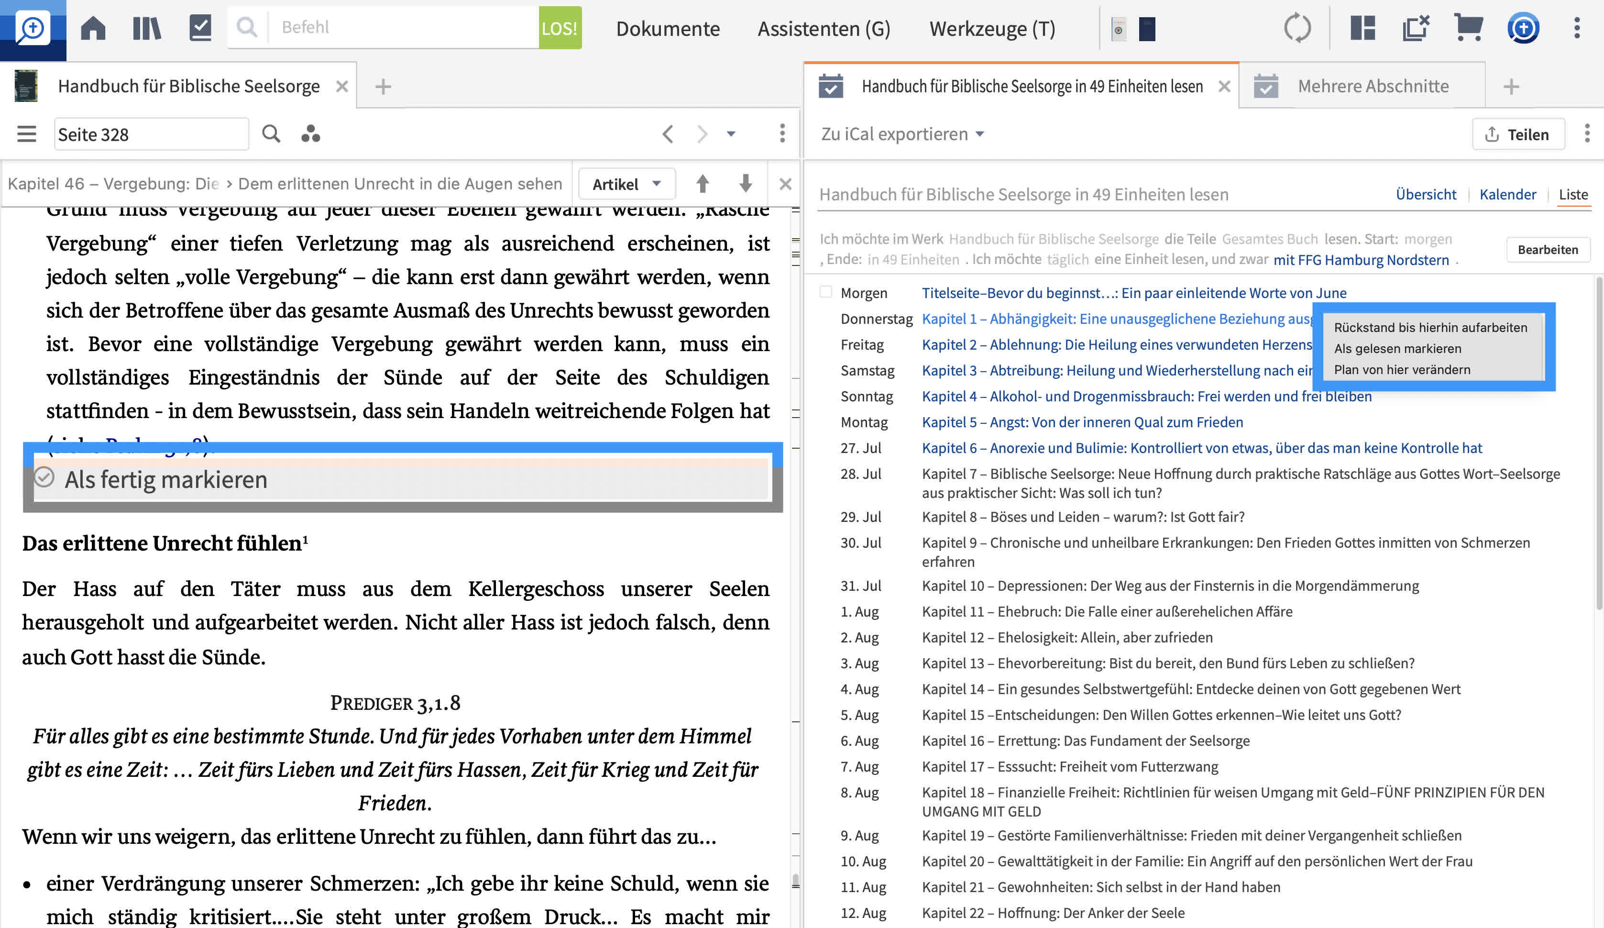Click the dark book shortcut icon in toolbar

1147,29
